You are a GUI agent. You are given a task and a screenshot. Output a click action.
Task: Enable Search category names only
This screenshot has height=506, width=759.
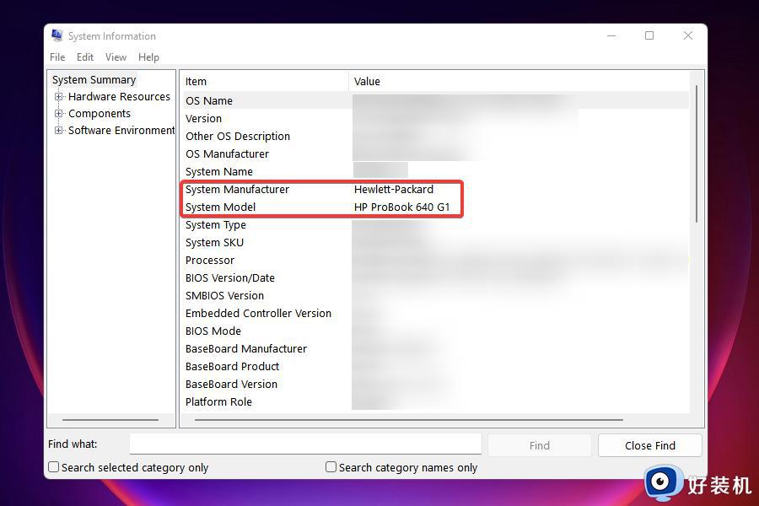(331, 466)
